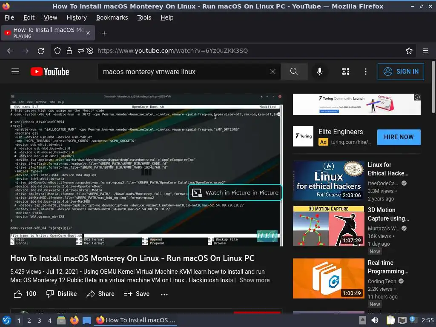Image resolution: width=436 pixels, height=327 pixels.
Task: Open Elite Engineers ad link
Action: (341, 132)
